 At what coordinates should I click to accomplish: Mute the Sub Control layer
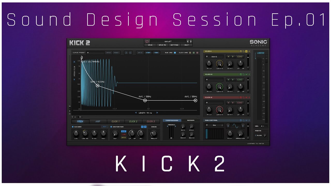click(246, 120)
